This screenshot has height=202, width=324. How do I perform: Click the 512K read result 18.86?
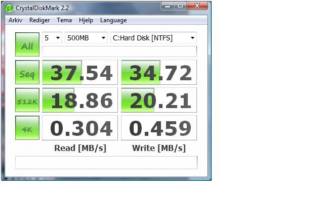tap(80, 100)
